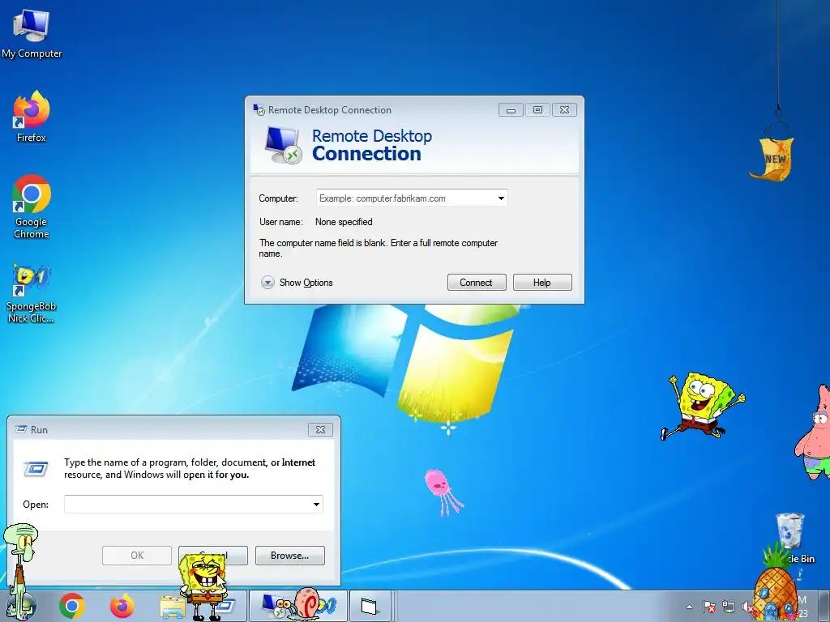The width and height of the screenshot is (830, 622).
Task: Show hidden system tray icons
Action: click(x=689, y=607)
